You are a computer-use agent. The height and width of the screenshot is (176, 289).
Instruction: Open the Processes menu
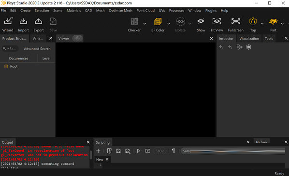(176, 11)
